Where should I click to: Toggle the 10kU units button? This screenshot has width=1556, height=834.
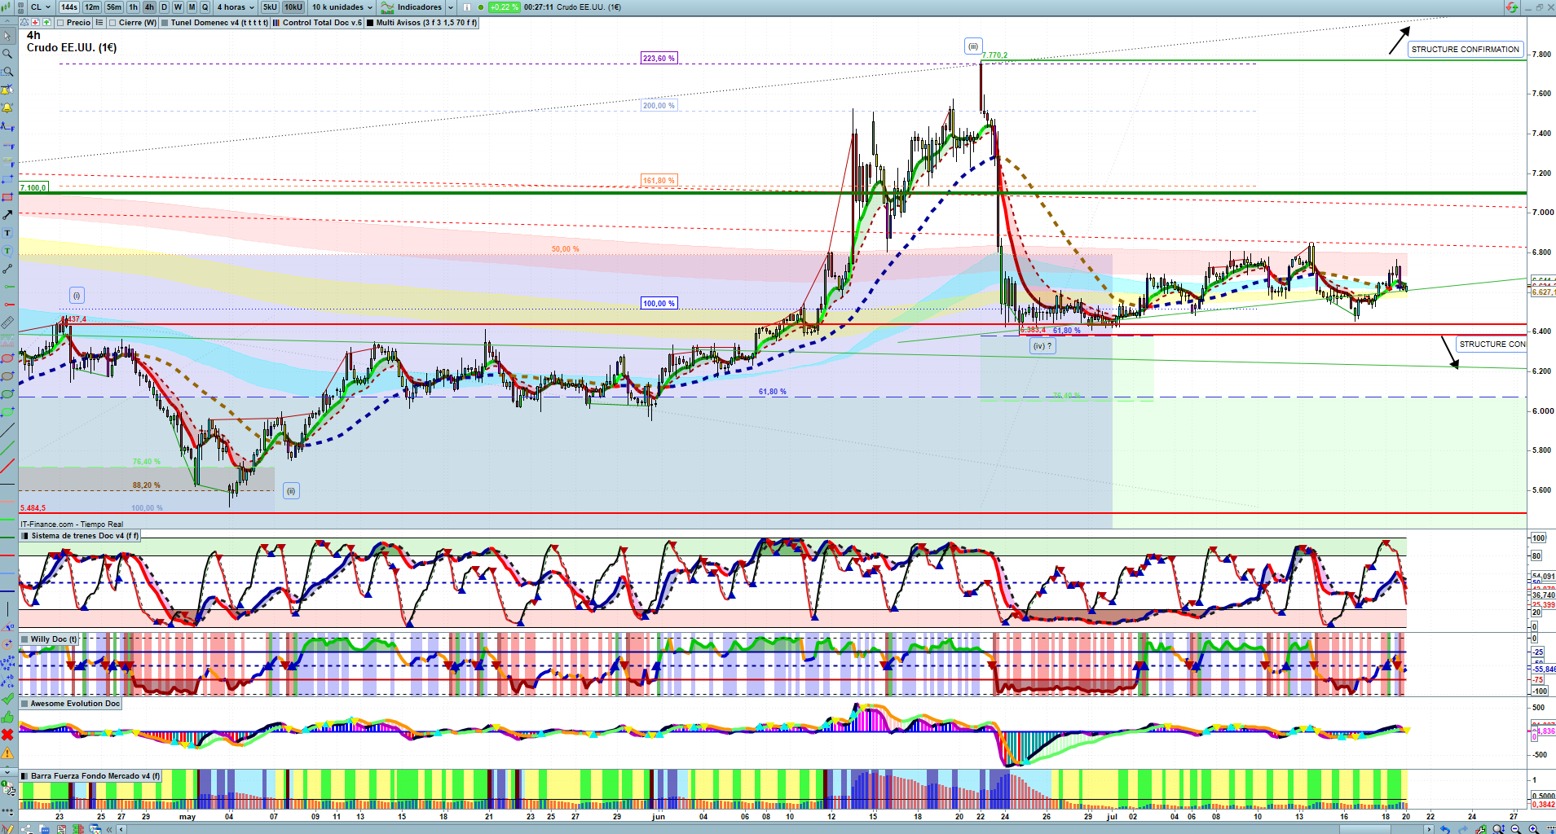tap(293, 7)
